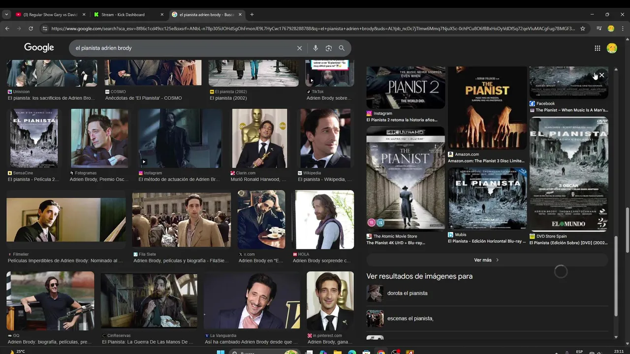The width and height of the screenshot is (630, 354).
Task: Open Amazon The Pianist 3 Disc image
Action: click(487, 108)
